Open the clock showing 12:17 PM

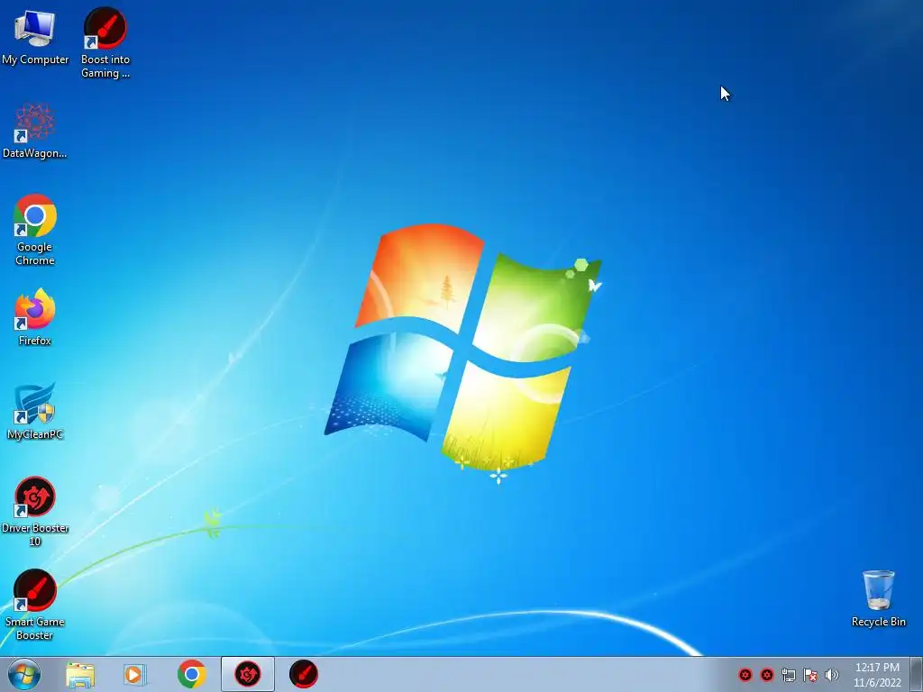[877, 675]
